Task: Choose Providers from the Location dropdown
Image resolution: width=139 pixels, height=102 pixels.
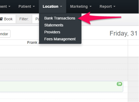Action: coord(52,32)
